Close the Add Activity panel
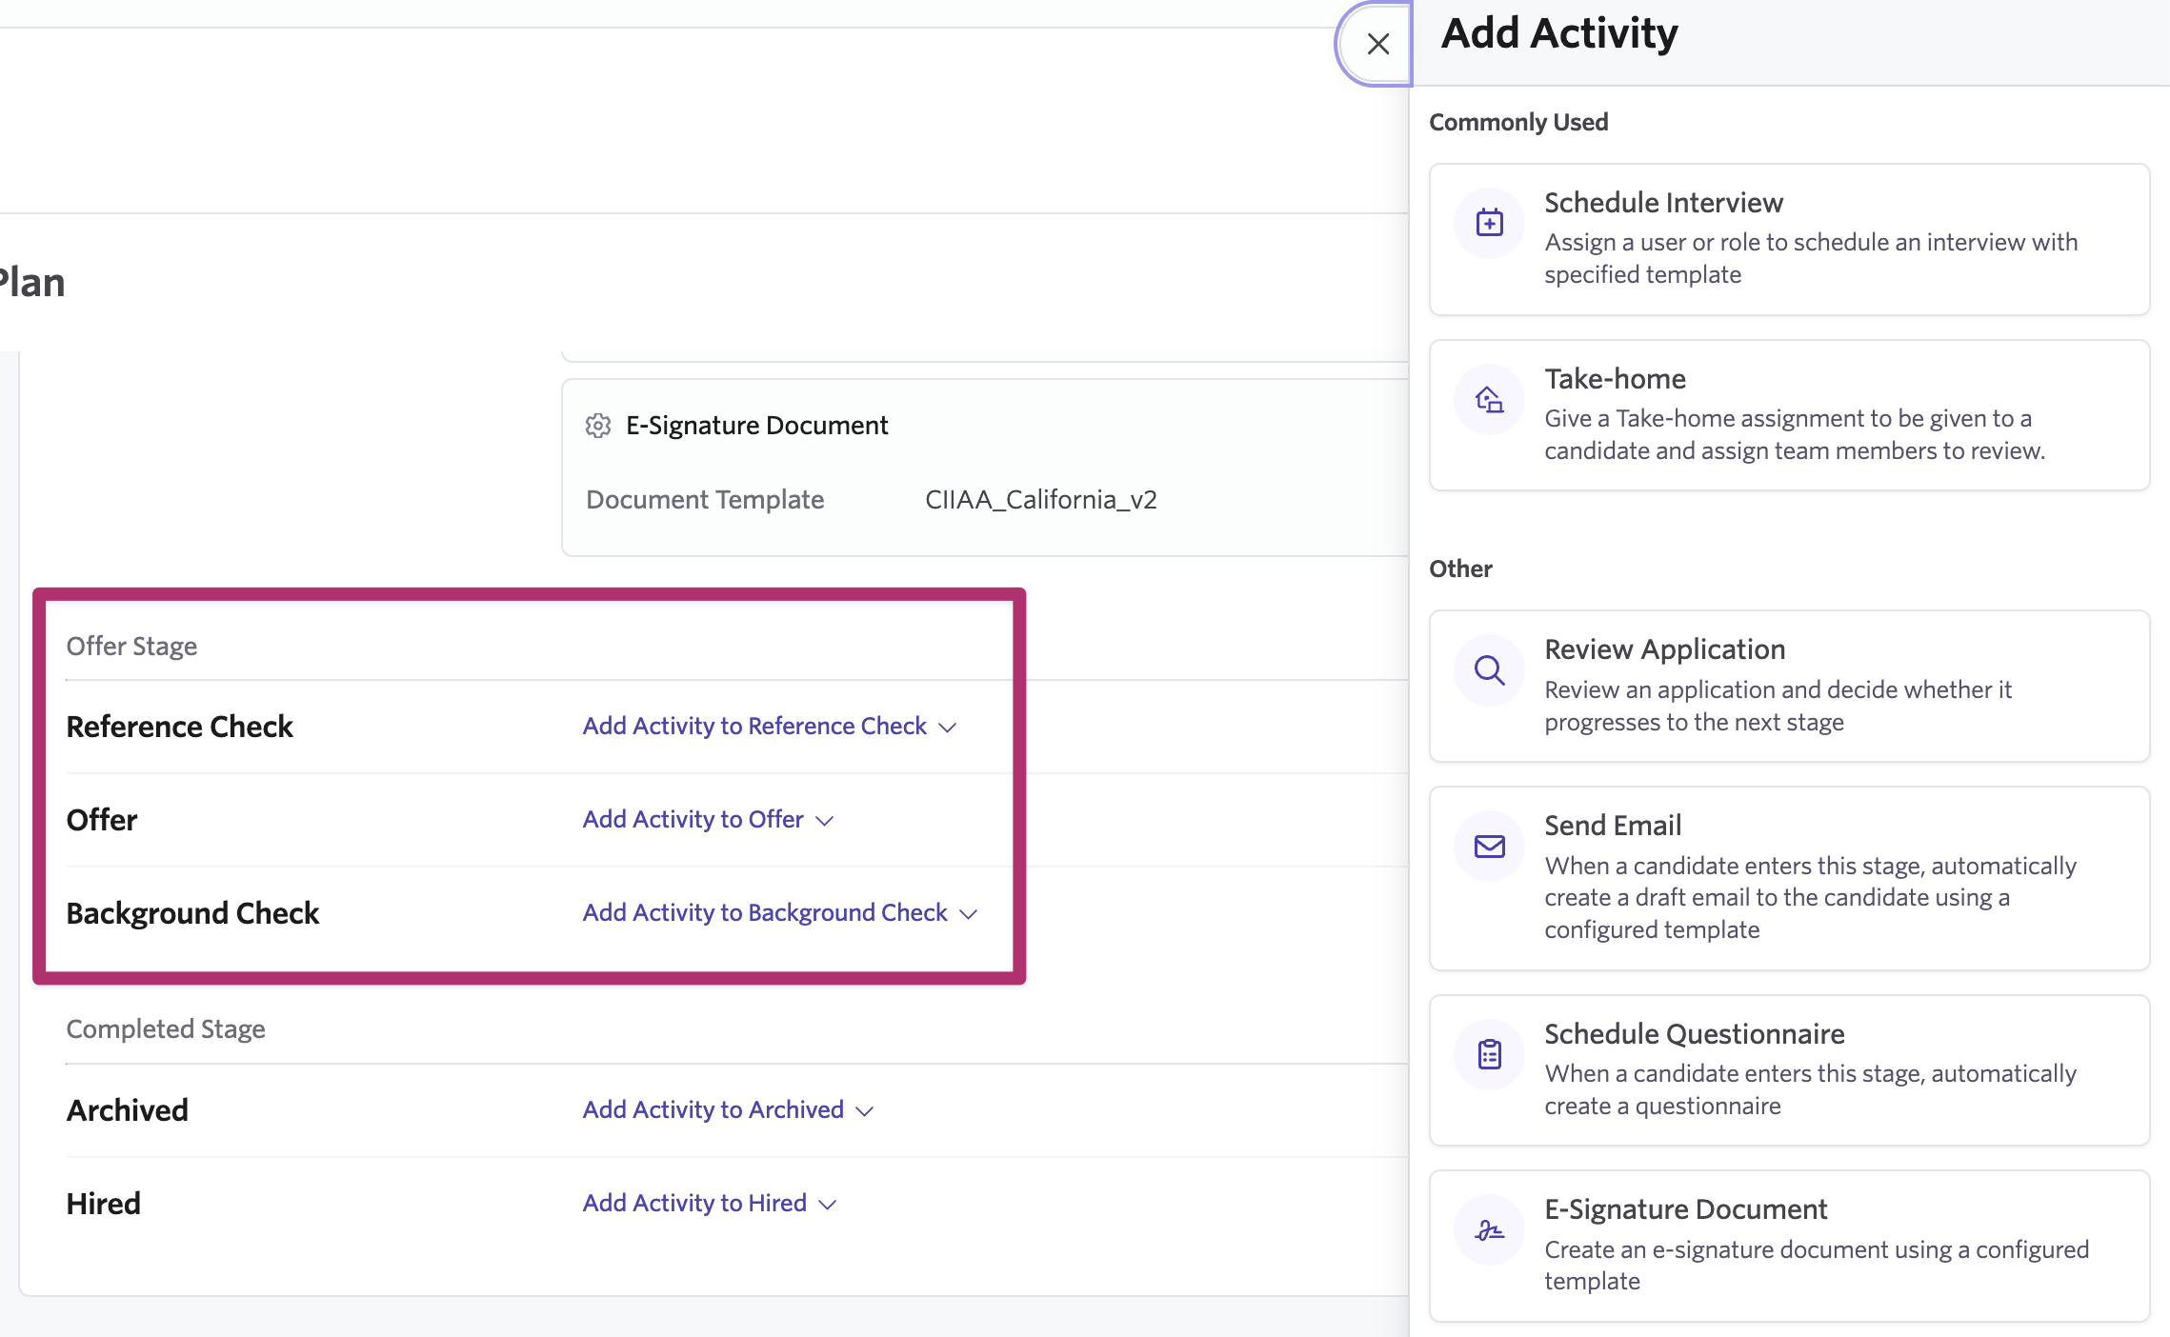 (1377, 44)
